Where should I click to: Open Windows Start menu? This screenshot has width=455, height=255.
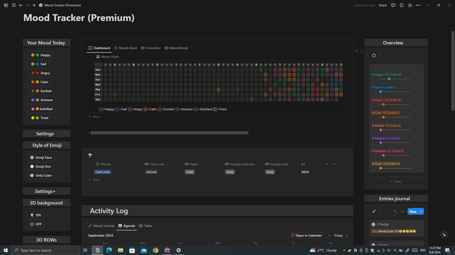[x=5, y=250]
